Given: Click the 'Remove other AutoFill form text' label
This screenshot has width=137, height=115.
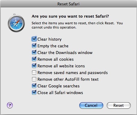Looking at the screenshot, I should click(x=68, y=79).
